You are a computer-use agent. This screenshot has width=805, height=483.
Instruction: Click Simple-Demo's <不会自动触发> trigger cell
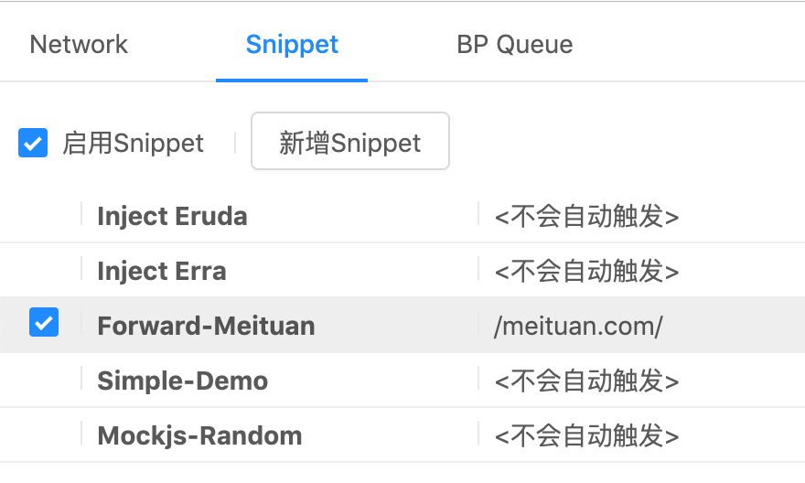coord(586,381)
